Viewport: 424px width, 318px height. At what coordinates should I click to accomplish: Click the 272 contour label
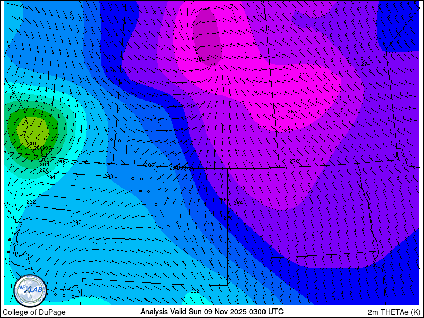(x=309, y=192)
